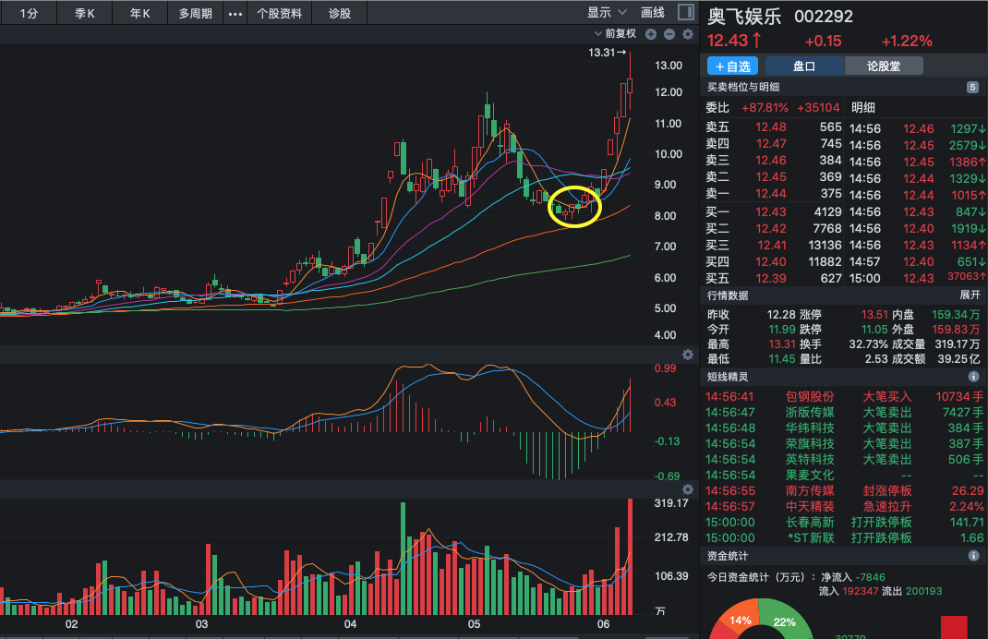Viewport: 988px width, 639px height.
Task: Toggle side panel layout icon
Action: tap(686, 12)
